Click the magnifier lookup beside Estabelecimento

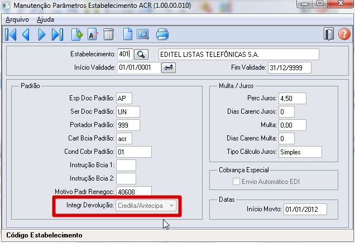click(141, 54)
